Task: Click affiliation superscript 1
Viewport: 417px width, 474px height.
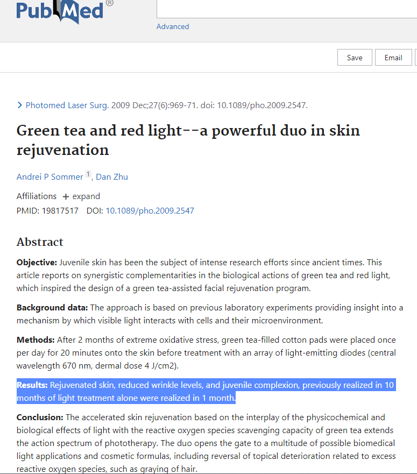Action: (88, 174)
